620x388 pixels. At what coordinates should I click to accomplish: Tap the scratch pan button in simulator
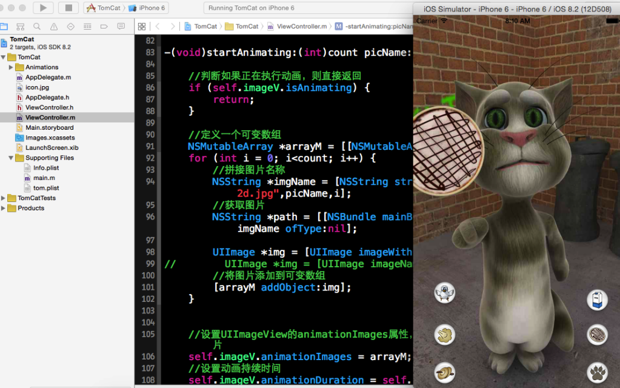[597, 335]
